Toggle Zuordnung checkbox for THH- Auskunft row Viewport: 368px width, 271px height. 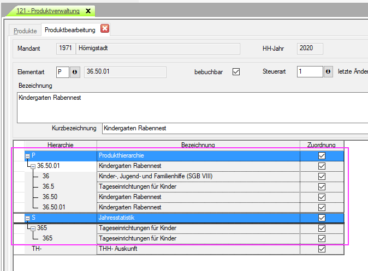pyautogui.click(x=322, y=249)
